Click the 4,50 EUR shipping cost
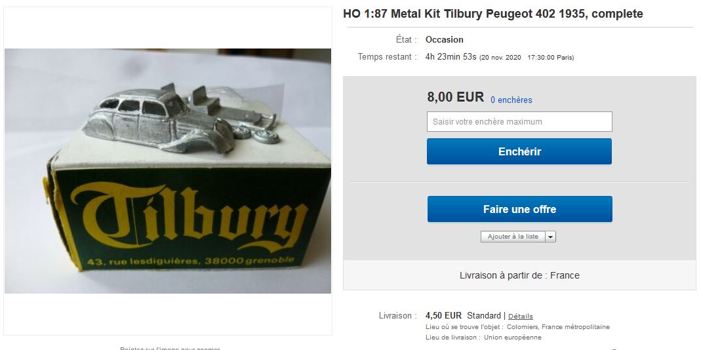 point(443,315)
